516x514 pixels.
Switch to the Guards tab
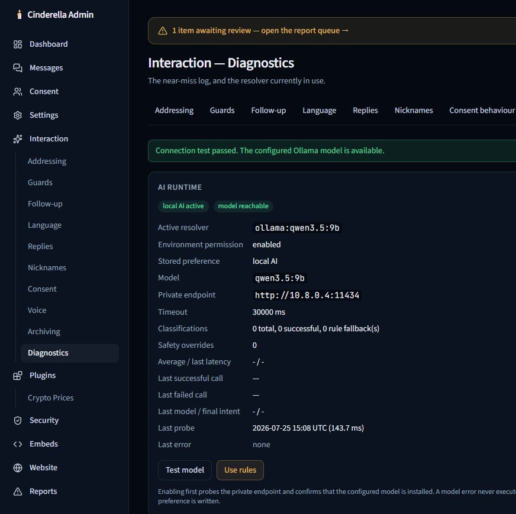[x=222, y=111]
